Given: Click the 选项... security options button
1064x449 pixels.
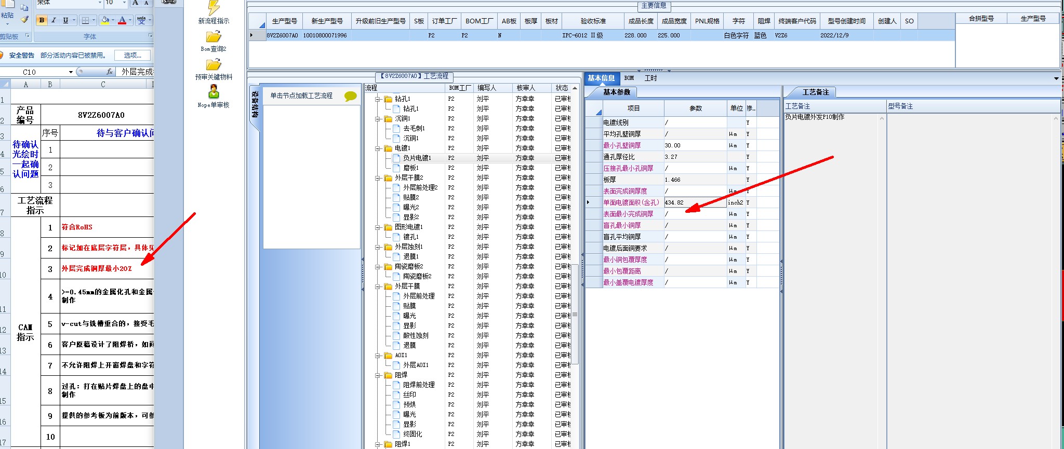Looking at the screenshot, I should click(x=132, y=55).
